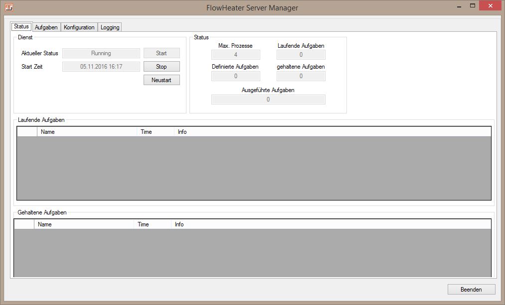
Task: Open the Konfiguration tab
Action: tap(79, 27)
